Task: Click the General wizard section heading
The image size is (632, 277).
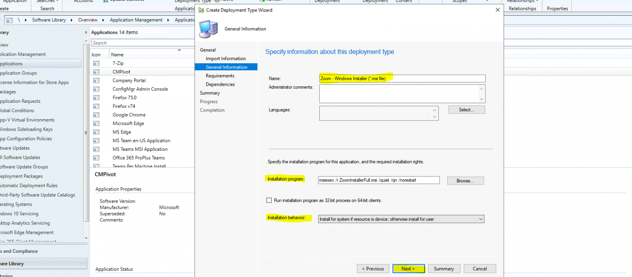Action: click(x=208, y=50)
